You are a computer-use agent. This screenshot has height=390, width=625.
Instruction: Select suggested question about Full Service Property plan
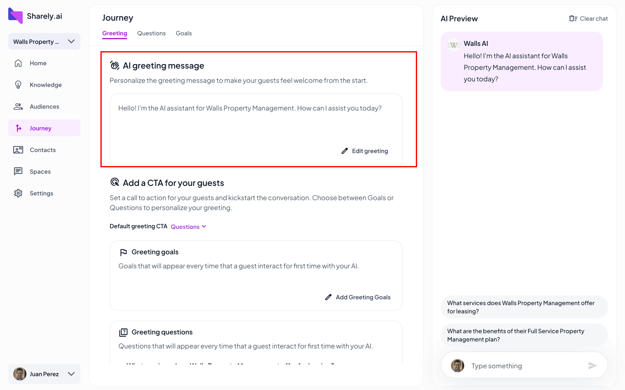(x=524, y=335)
